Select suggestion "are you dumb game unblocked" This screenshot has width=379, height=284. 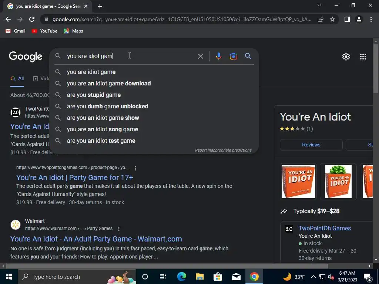(x=154, y=106)
